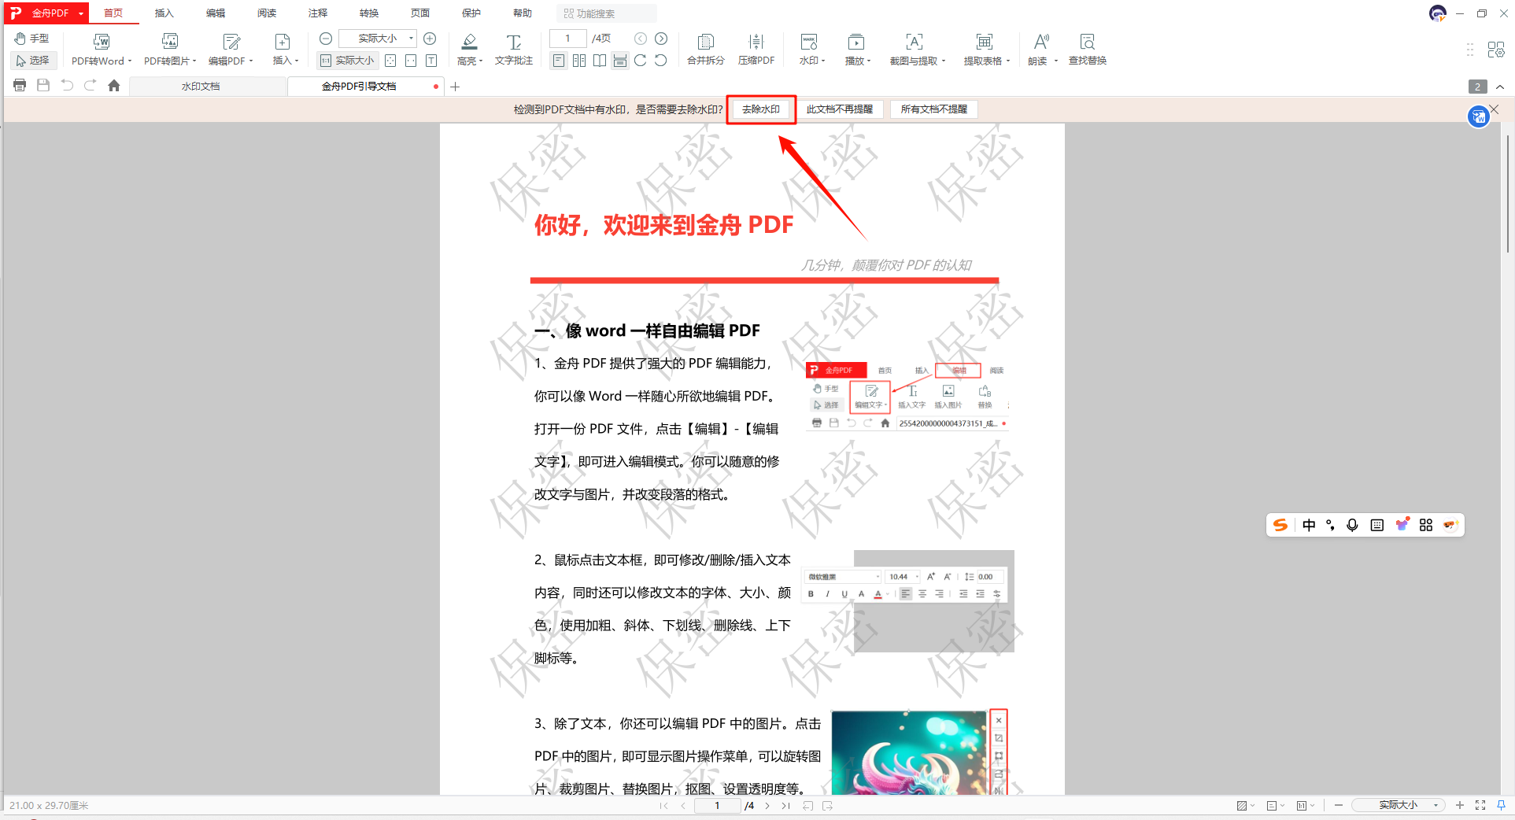This screenshot has width=1515, height=820.
Task: Open the 页面 ribbon tab
Action: coord(420,13)
